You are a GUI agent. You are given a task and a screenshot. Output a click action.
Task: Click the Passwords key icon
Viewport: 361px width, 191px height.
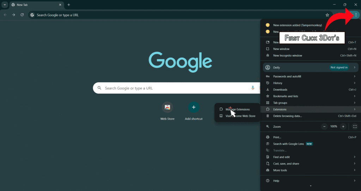click(x=268, y=76)
